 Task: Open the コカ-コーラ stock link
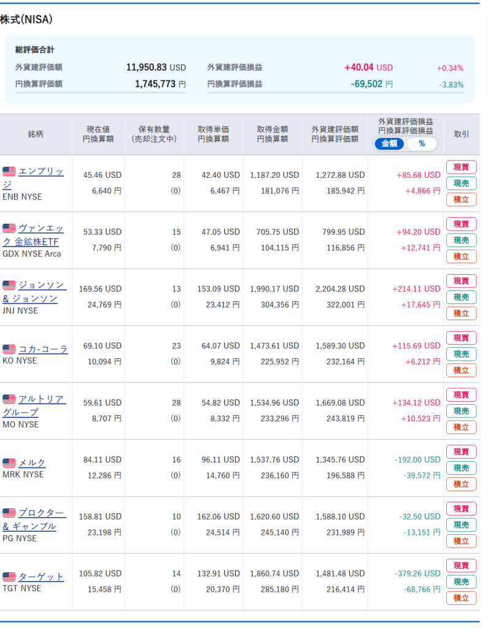44,349
